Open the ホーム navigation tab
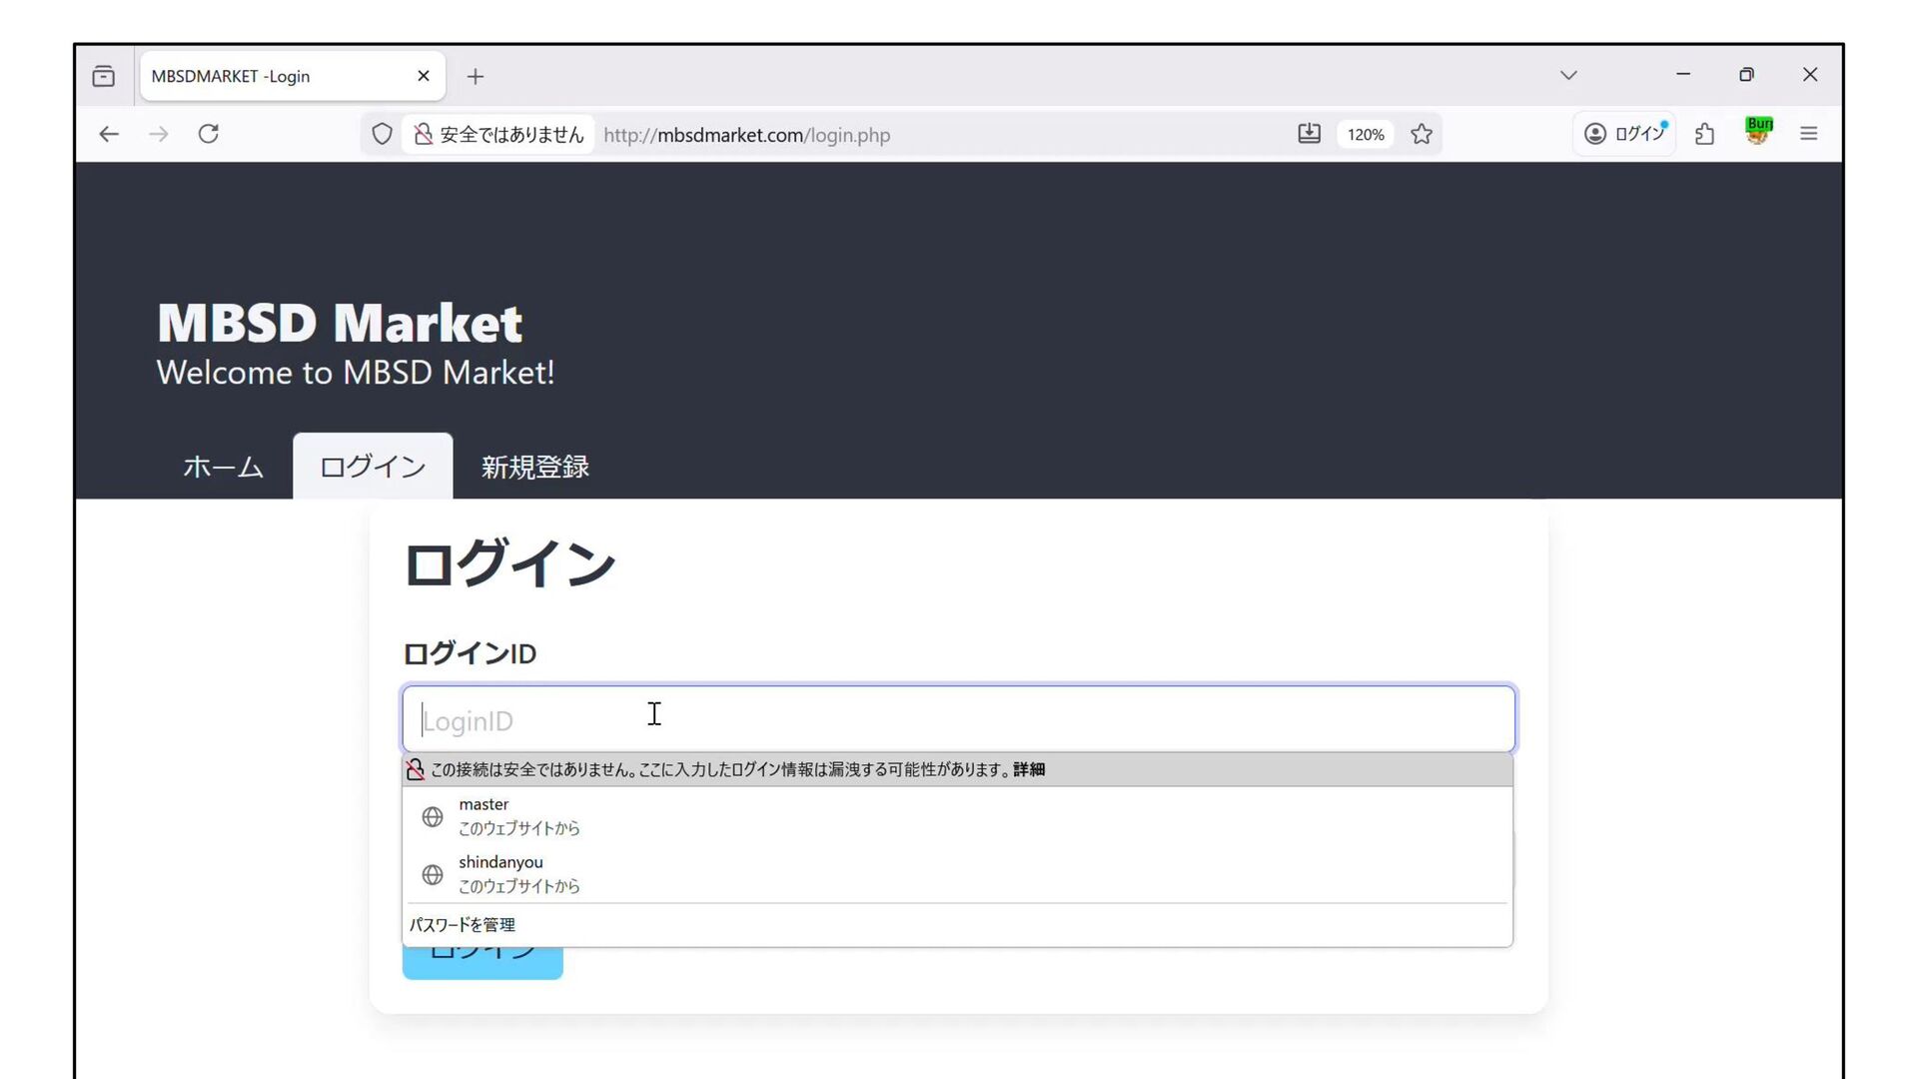 [x=223, y=467]
